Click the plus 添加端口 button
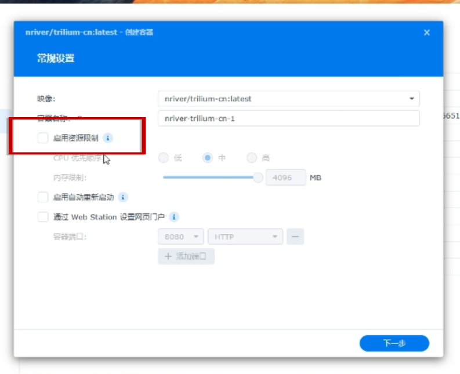Image resolution: width=460 pixels, height=374 pixels. 186,256
